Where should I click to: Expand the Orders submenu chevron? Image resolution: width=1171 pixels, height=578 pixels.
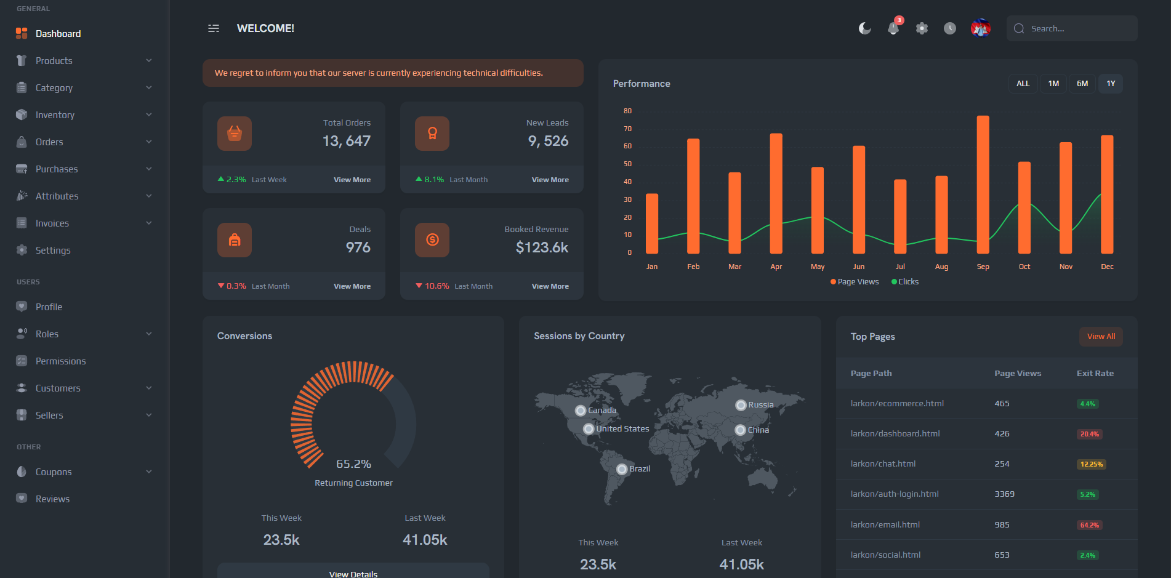click(149, 142)
